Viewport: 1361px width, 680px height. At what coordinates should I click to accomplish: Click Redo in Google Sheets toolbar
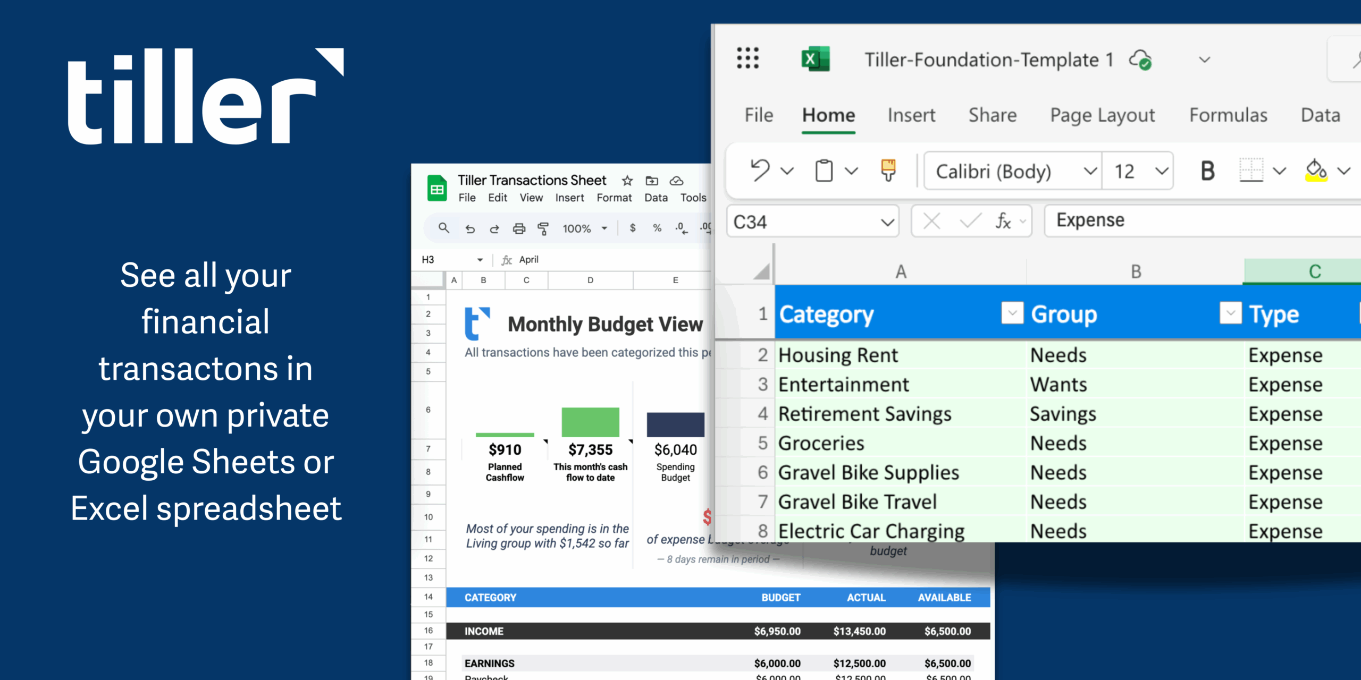coord(494,228)
